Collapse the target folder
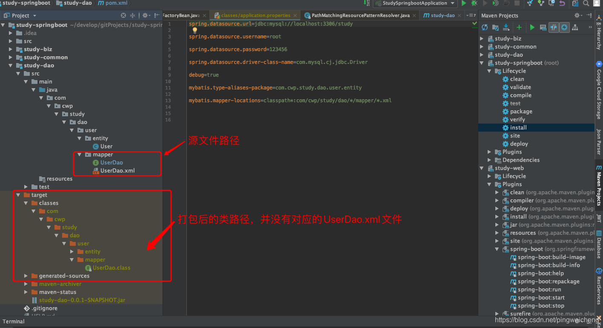This screenshot has width=603, height=328. 18,195
